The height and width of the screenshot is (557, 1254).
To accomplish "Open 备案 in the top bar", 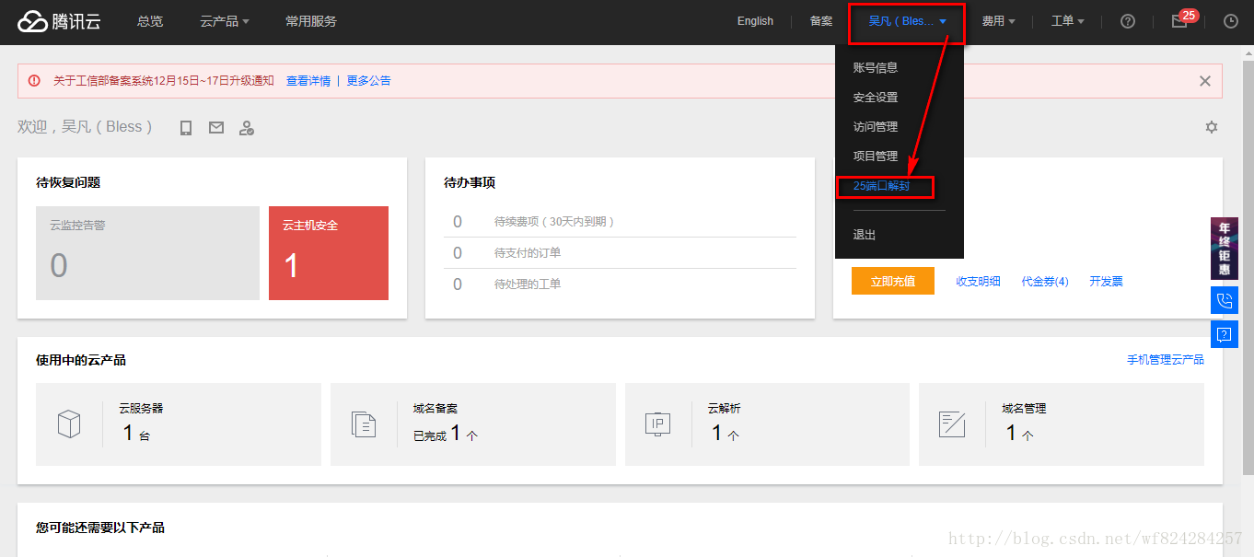I will 821,21.
